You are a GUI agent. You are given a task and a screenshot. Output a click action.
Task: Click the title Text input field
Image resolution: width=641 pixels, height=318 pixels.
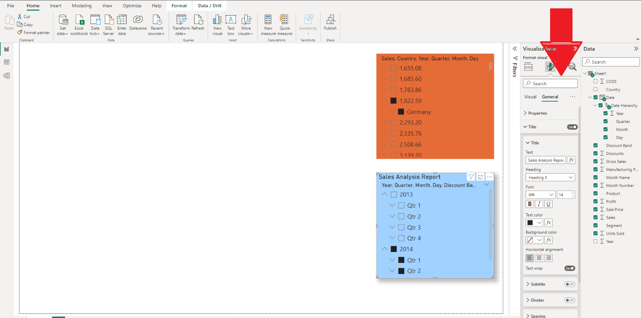click(545, 160)
